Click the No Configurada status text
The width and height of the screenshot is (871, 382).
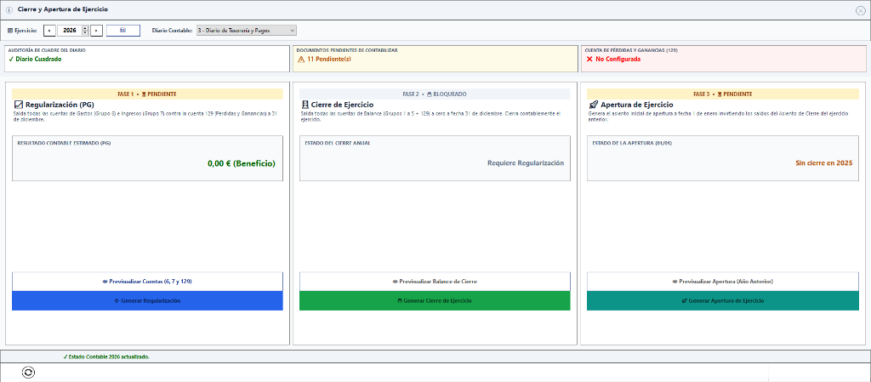coord(618,59)
